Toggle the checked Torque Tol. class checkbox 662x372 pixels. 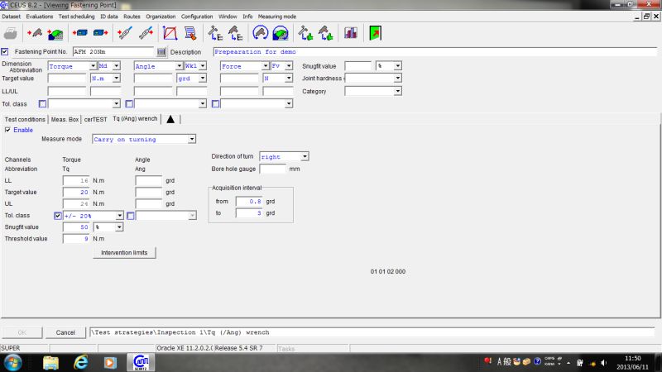(x=58, y=216)
